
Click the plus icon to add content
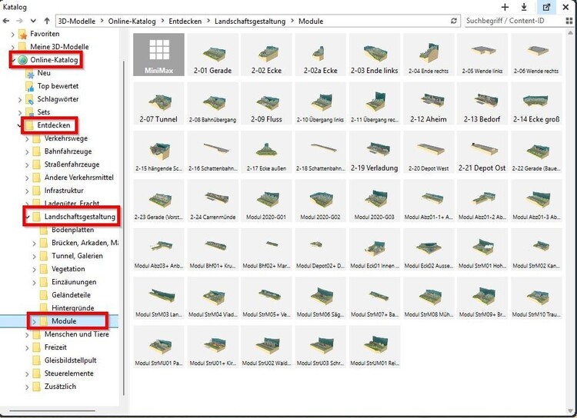point(505,7)
